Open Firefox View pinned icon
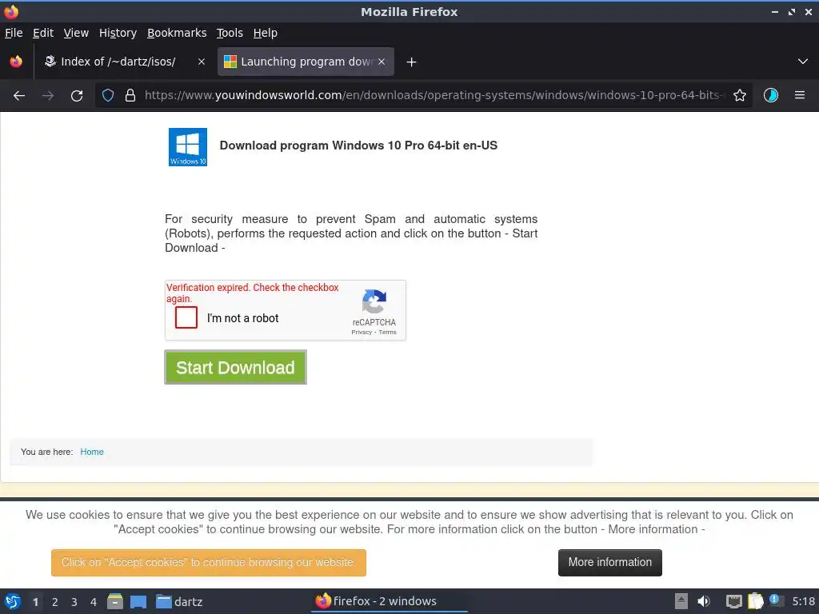 coord(16,62)
